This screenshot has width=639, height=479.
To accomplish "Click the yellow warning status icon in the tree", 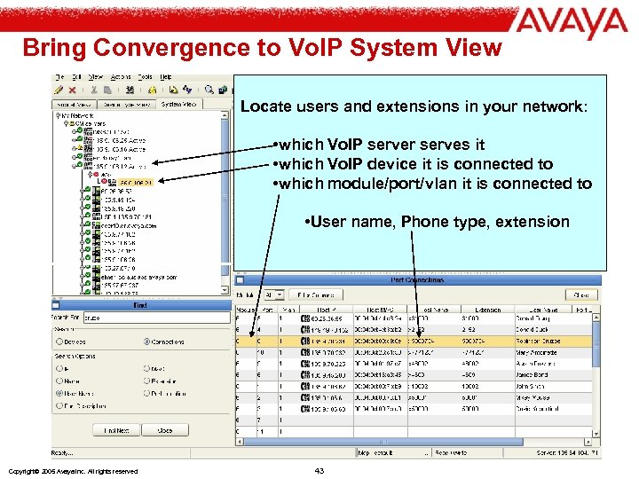I will click(x=80, y=148).
